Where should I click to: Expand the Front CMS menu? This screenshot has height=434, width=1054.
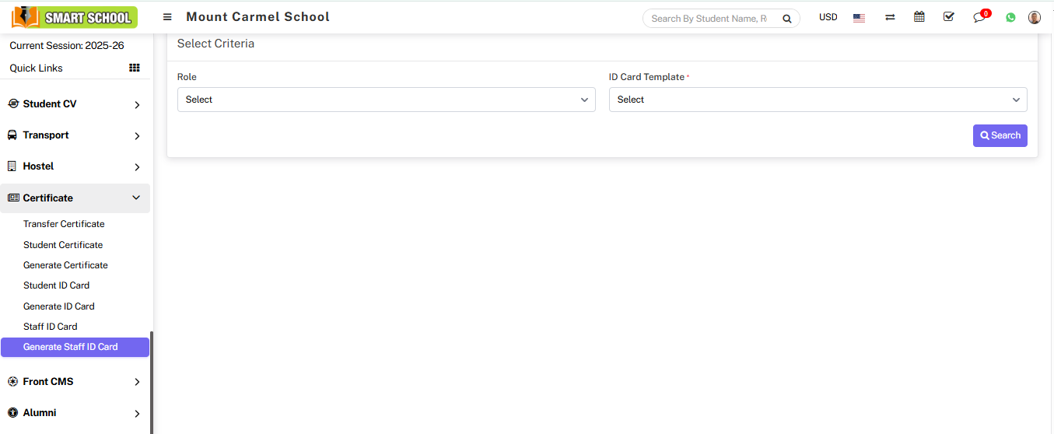pyautogui.click(x=75, y=382)
